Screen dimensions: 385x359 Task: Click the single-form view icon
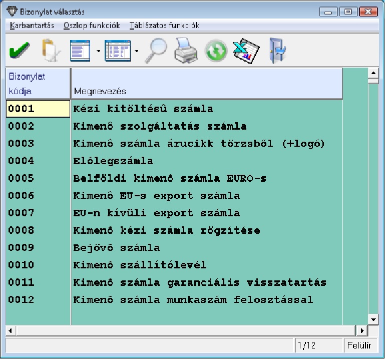[80, 51]
